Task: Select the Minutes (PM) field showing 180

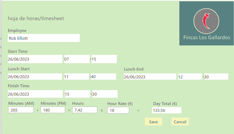Action: point(53,110)
